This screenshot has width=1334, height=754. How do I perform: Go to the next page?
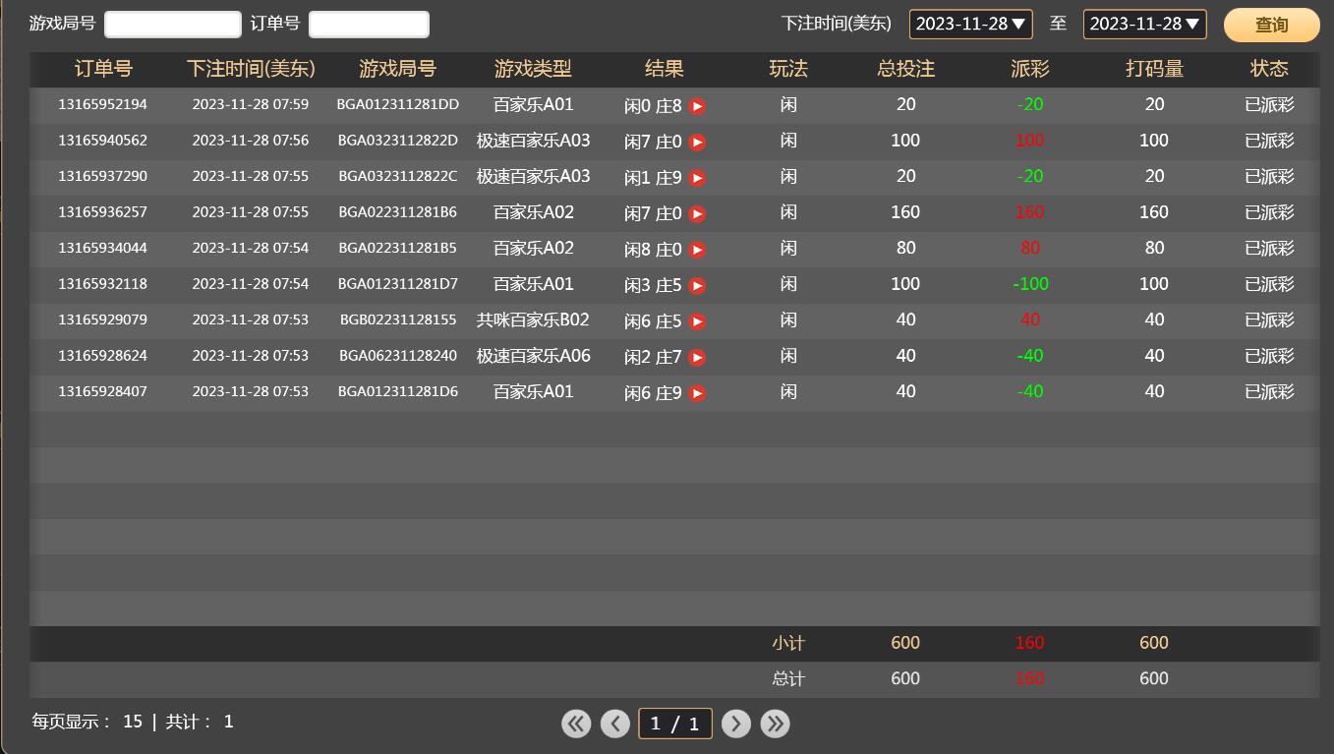(x=736, y=724)
